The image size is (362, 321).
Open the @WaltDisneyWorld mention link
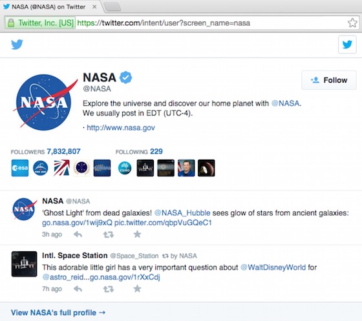[273, 267]
